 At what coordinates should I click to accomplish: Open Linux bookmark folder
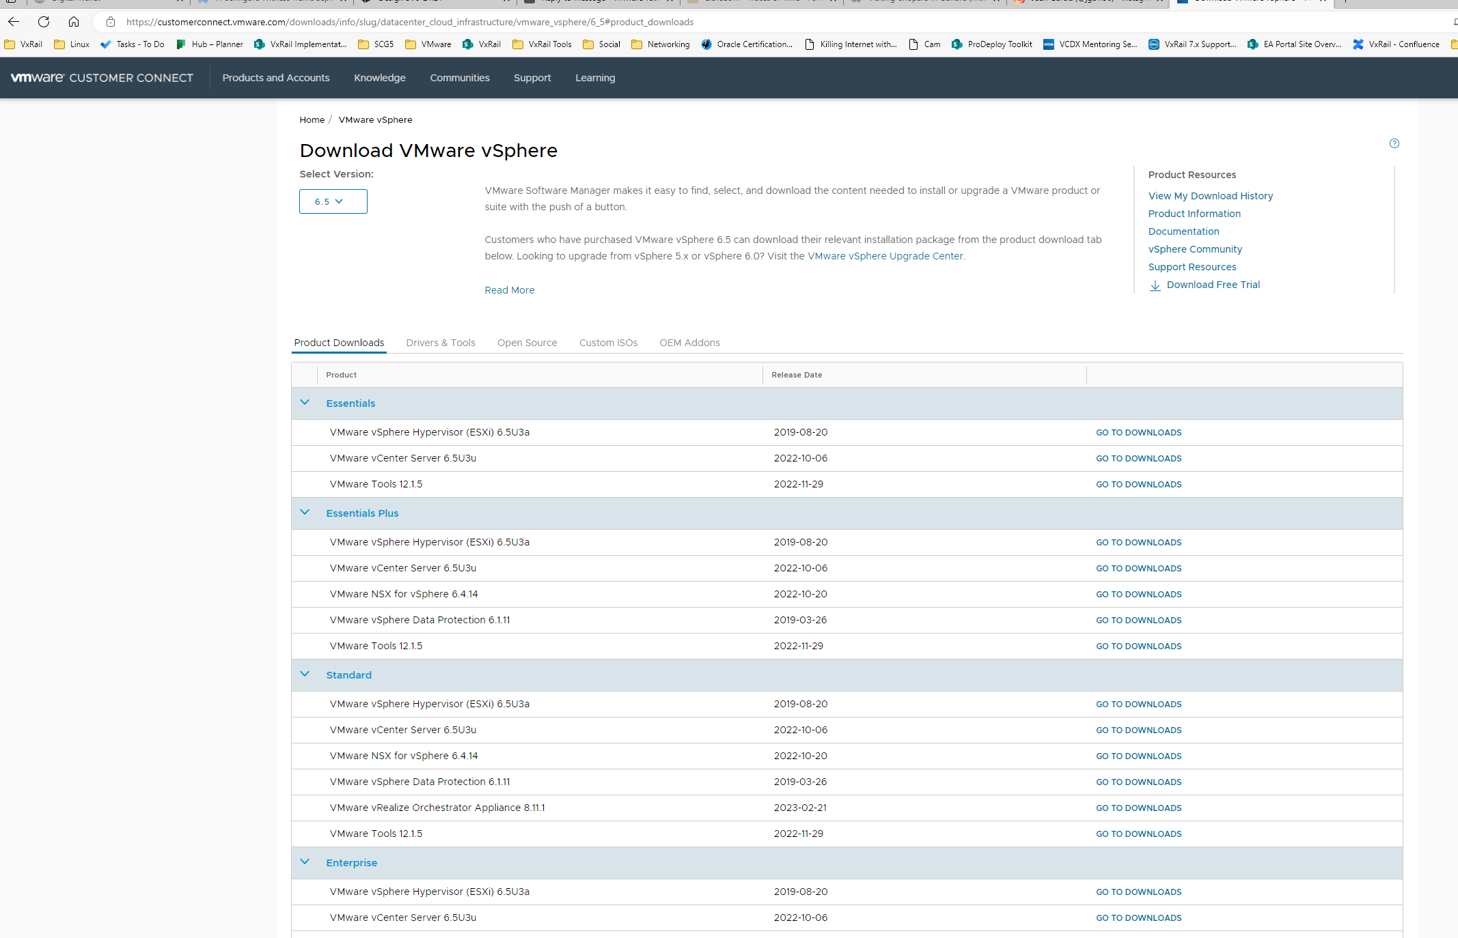tap(72, 44)
